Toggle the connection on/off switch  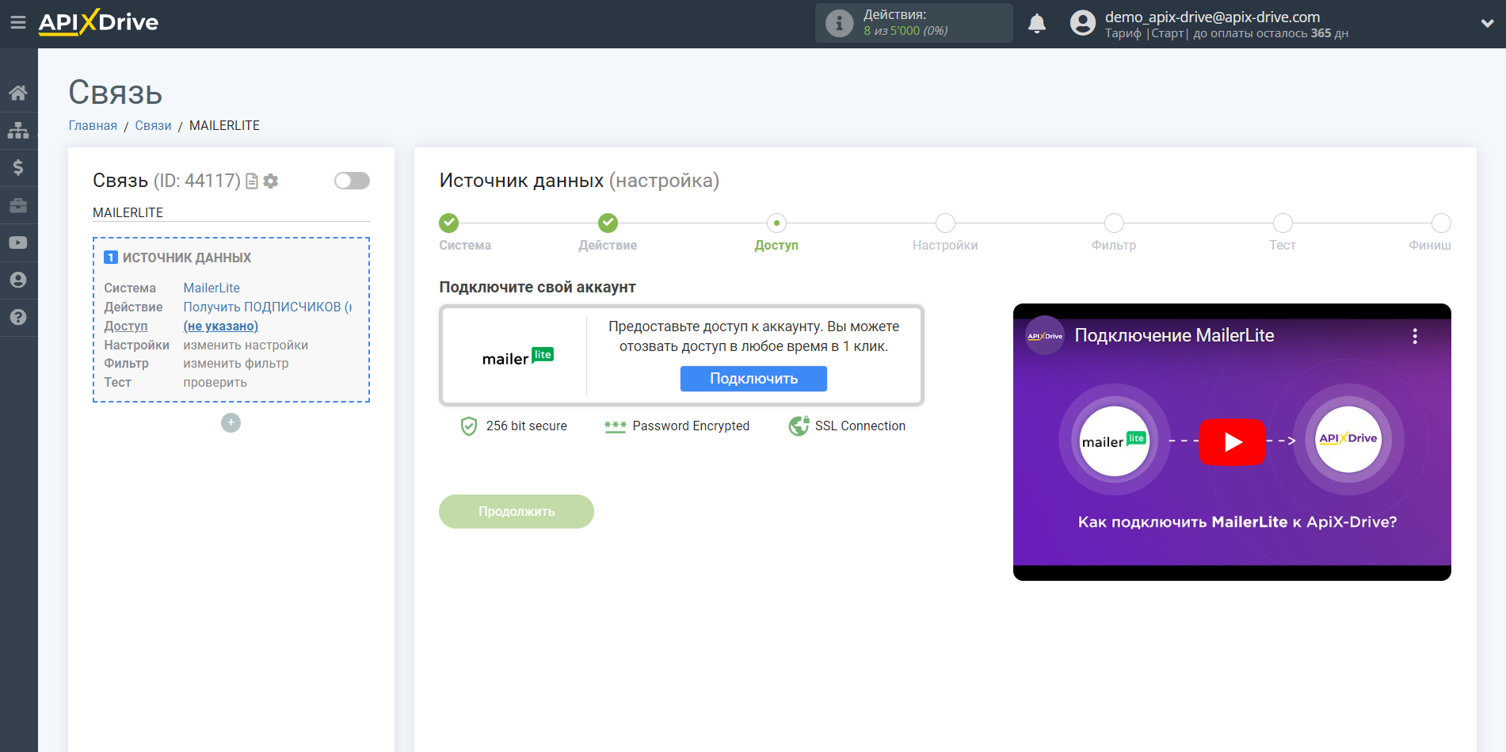pyautogui.click(x=352, y=181)
